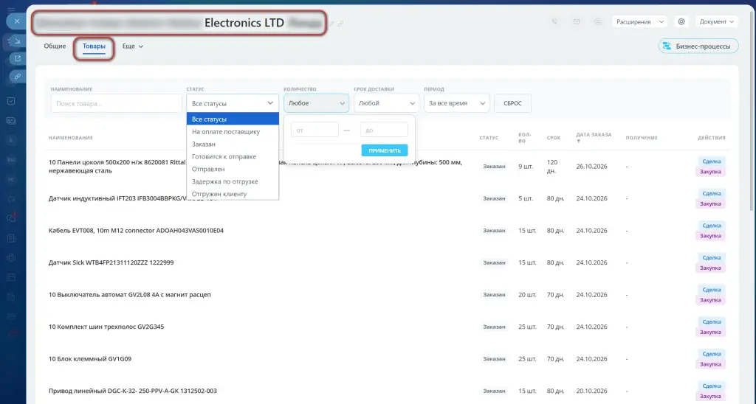This screenshot has height=404, width=756.
Task: Click the ПРИМЕНИТЬ button
Action: 384,150
